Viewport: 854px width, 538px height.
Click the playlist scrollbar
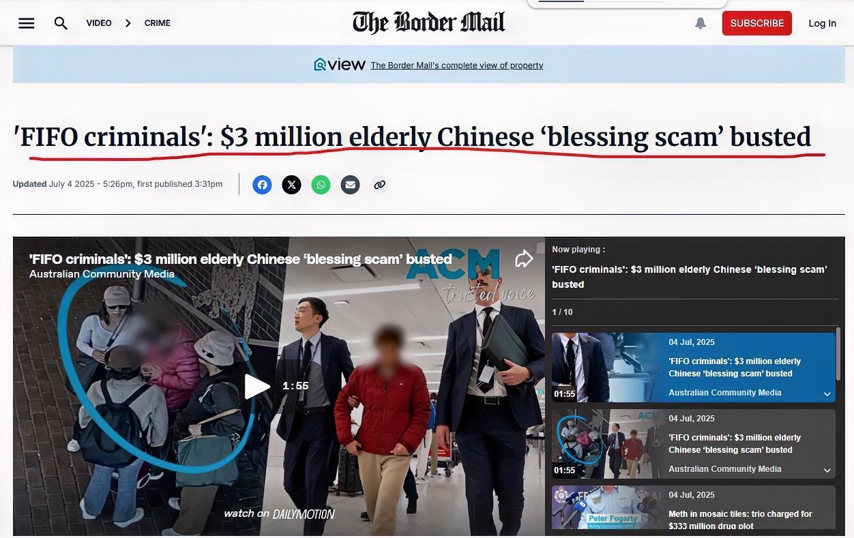pos(839,355)
